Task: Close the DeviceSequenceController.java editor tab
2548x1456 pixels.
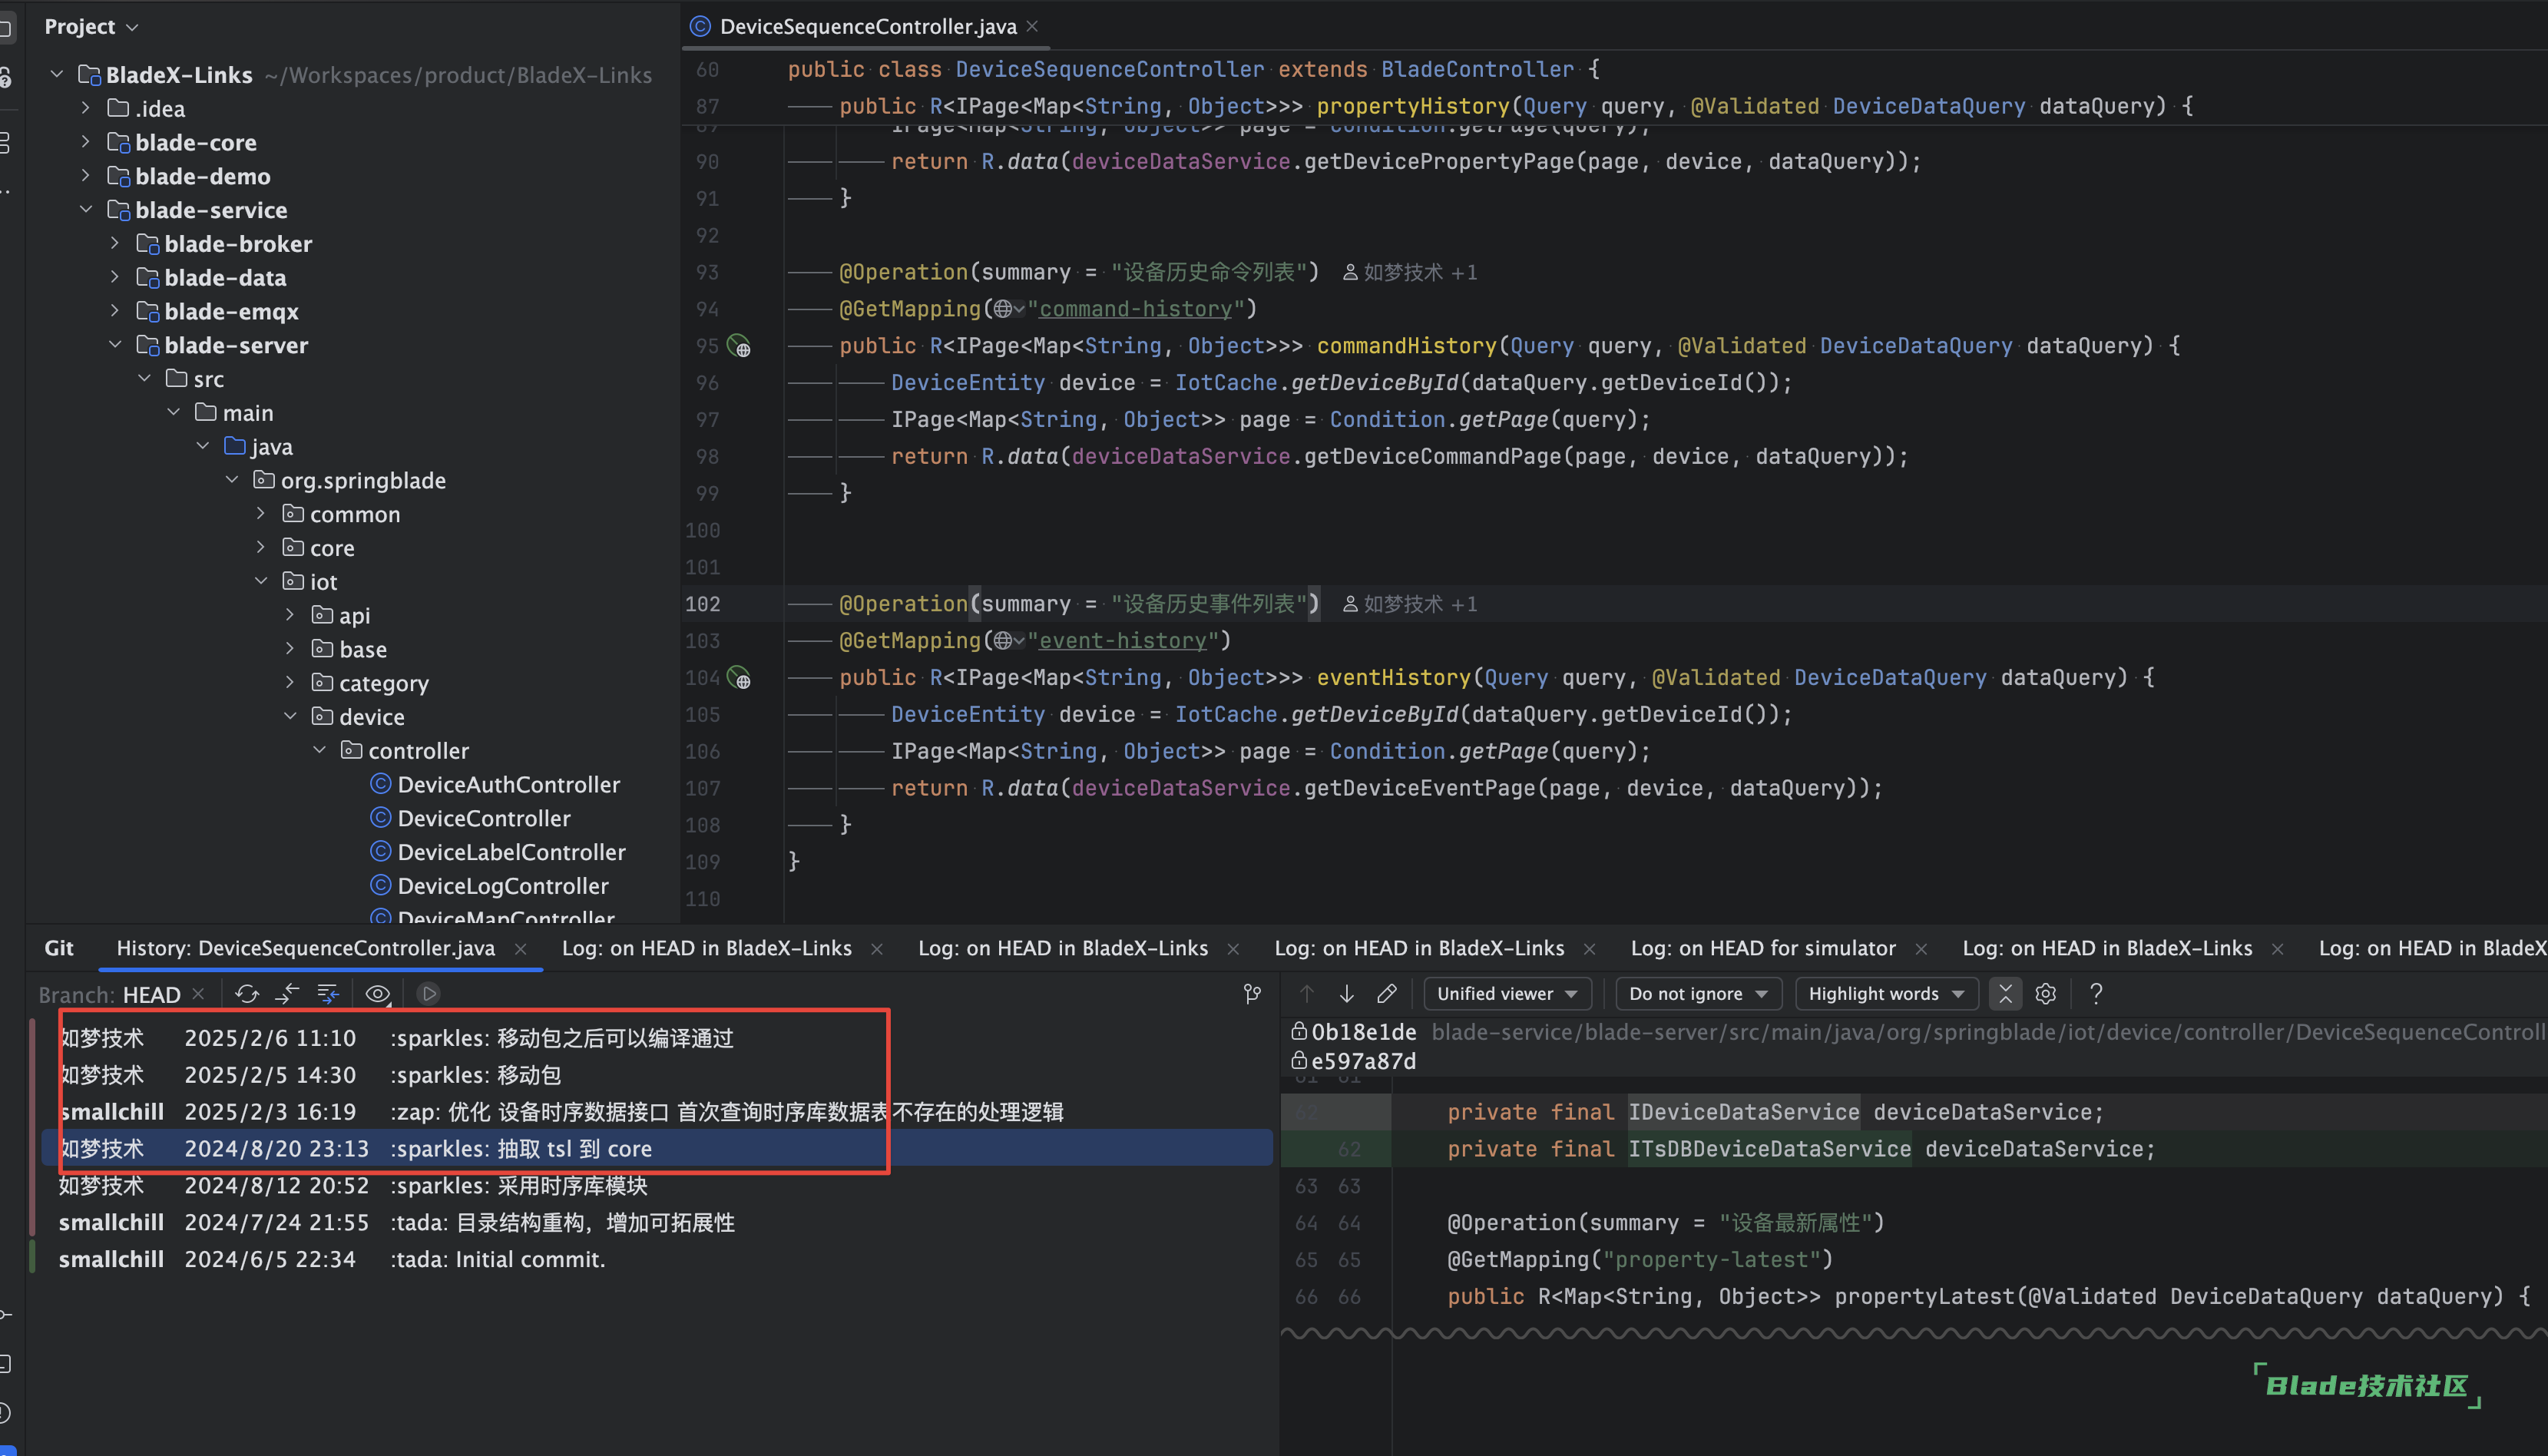Action: point(1032,26)
